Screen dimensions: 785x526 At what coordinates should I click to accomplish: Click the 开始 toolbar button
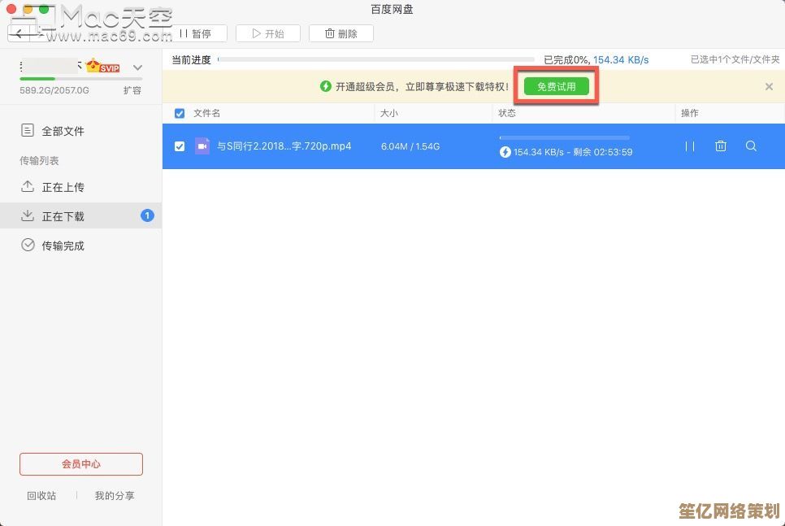pos(268,33)
